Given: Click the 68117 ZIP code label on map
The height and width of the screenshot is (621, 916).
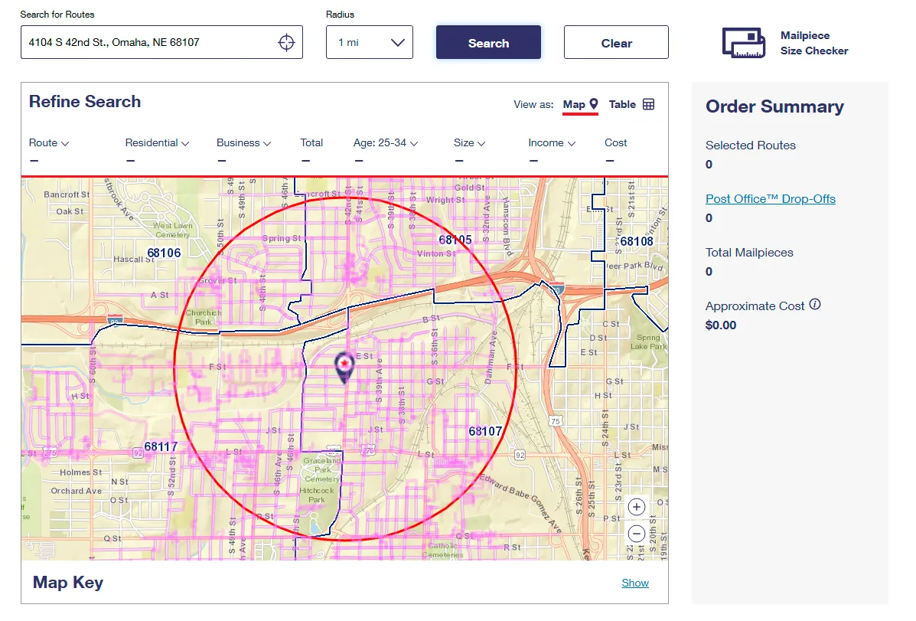Looking at the screenshot, I should 161,446.
